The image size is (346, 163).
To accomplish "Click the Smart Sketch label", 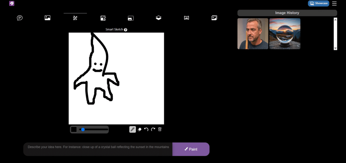I will (x=114, y=29).
